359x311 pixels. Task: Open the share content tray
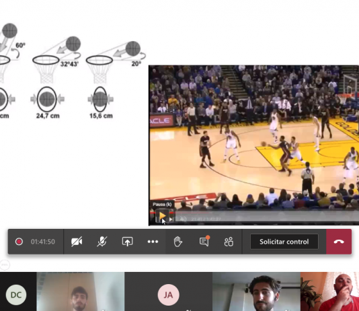tap(127, 242)
